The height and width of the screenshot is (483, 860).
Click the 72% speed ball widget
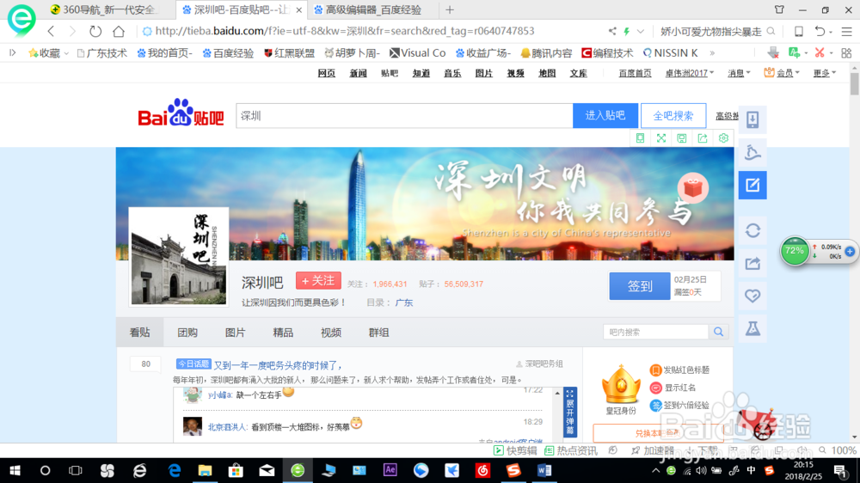(x=794, y=251)
